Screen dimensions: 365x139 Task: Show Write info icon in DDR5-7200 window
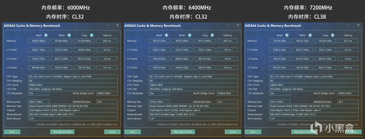310,35
